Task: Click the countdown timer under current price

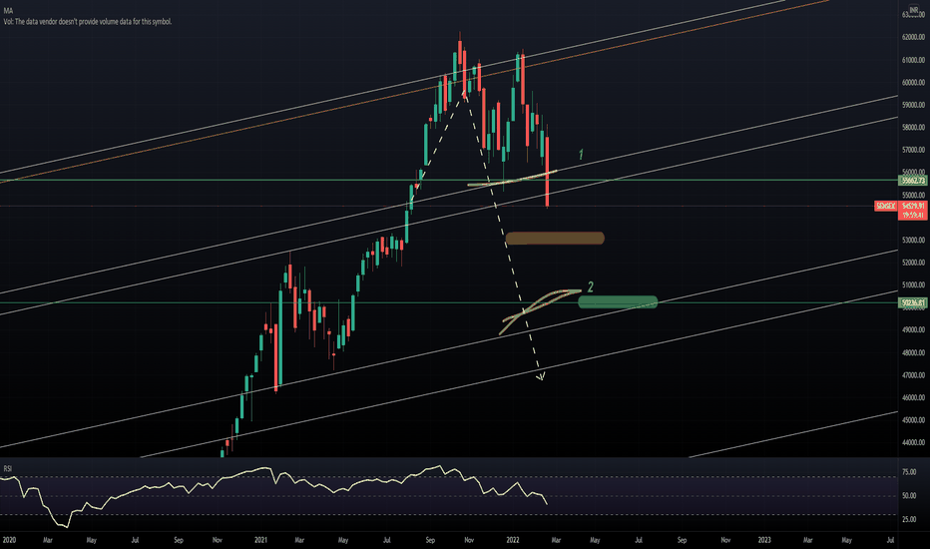Action: click(913, 215)
